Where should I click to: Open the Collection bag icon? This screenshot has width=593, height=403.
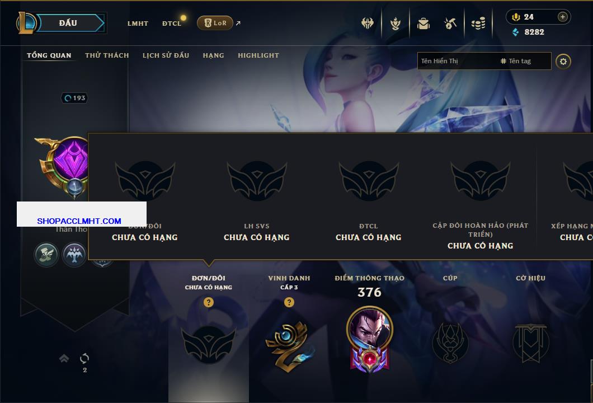[x=423, y=24]
